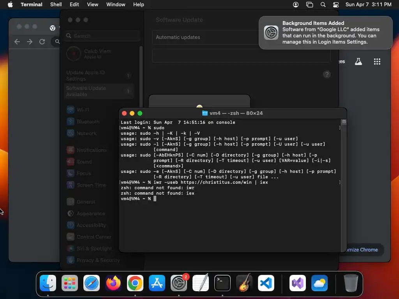Click the Background Items Added notification

(x=325, y=33)
